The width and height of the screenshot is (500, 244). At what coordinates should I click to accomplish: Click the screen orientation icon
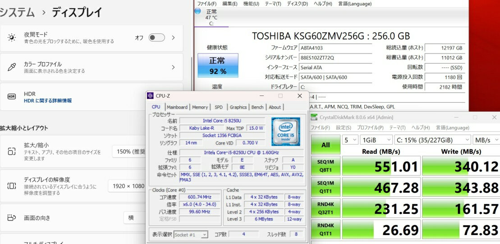point(12,217)
